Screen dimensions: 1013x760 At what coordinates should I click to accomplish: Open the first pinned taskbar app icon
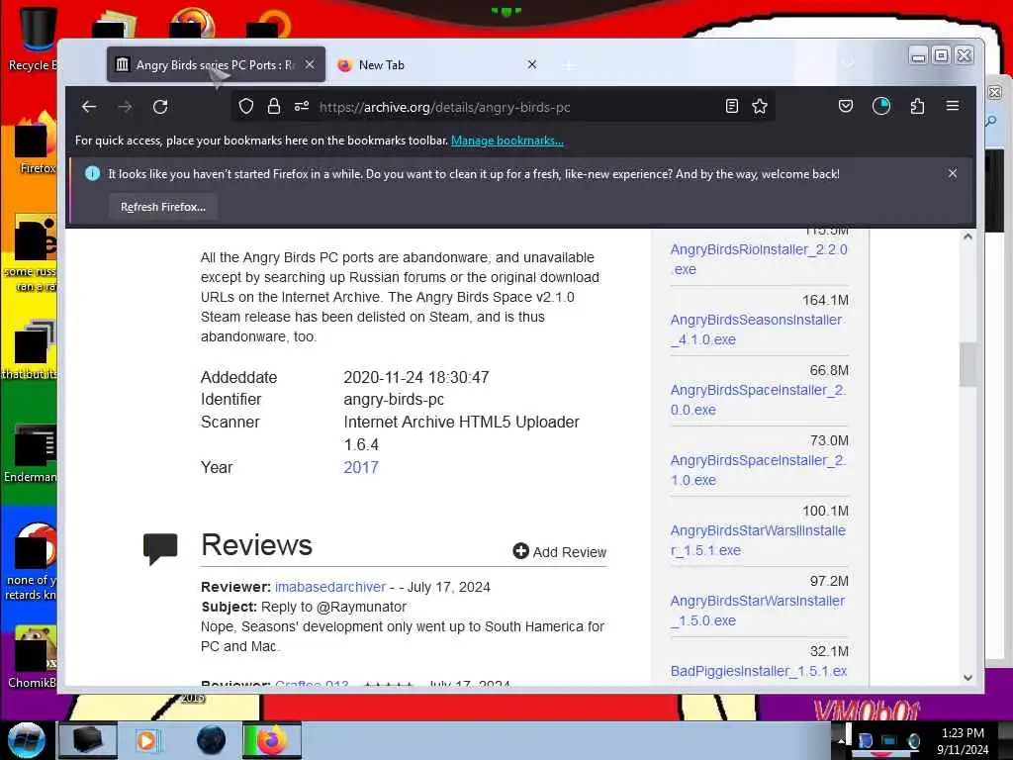point(88,740)
